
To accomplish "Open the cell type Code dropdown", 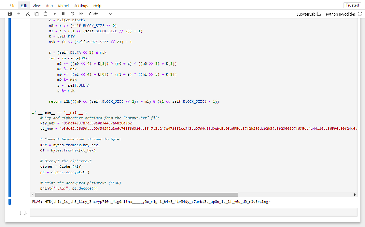I will tap(100, 14).
